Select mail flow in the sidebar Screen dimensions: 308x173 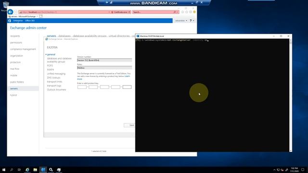point(15,69)
